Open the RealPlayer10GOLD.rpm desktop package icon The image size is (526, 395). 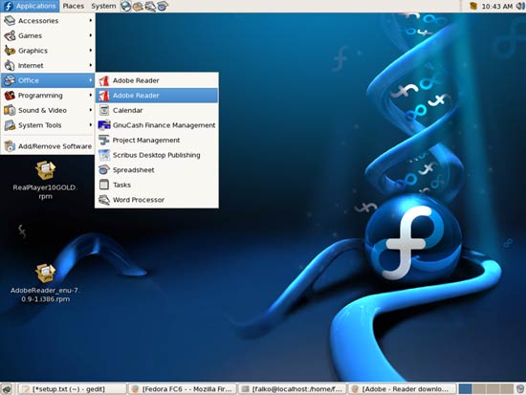point(46,170)
